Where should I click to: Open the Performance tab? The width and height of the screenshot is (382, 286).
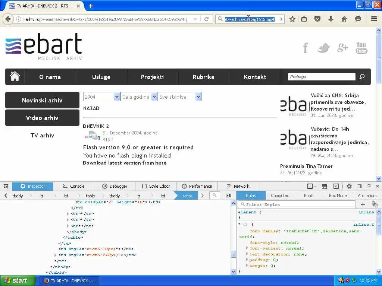pos(197,186)
